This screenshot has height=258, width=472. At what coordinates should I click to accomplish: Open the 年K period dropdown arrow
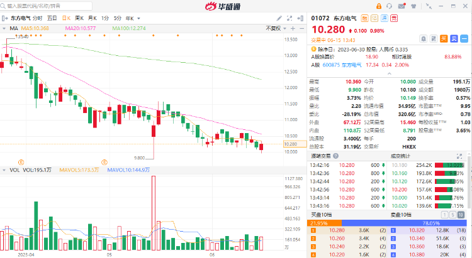[x=139, y=18]
